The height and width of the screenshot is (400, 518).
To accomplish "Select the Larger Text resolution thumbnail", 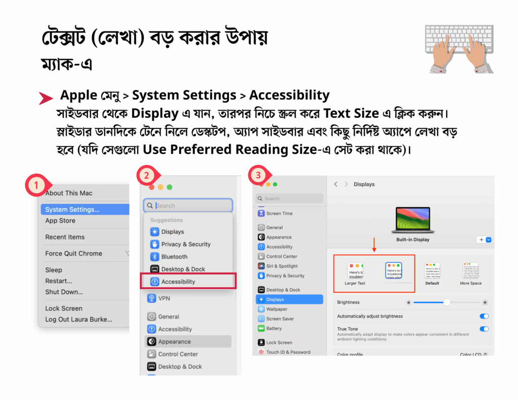I will tap(355, 274).
